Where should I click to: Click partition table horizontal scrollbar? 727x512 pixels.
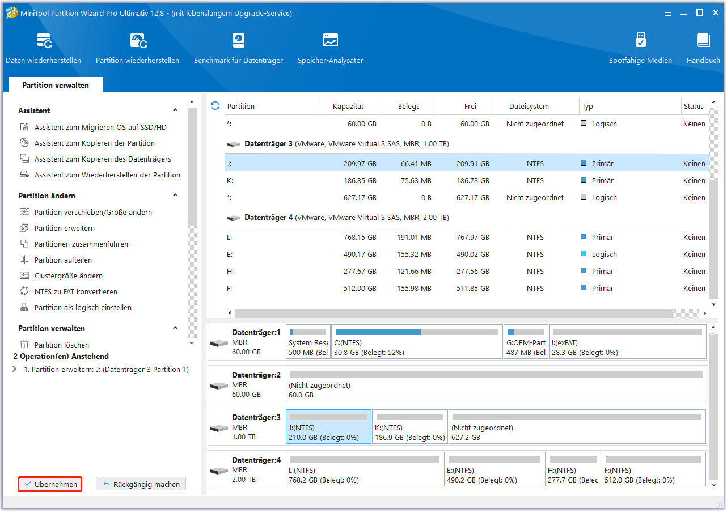pos(454,313)
